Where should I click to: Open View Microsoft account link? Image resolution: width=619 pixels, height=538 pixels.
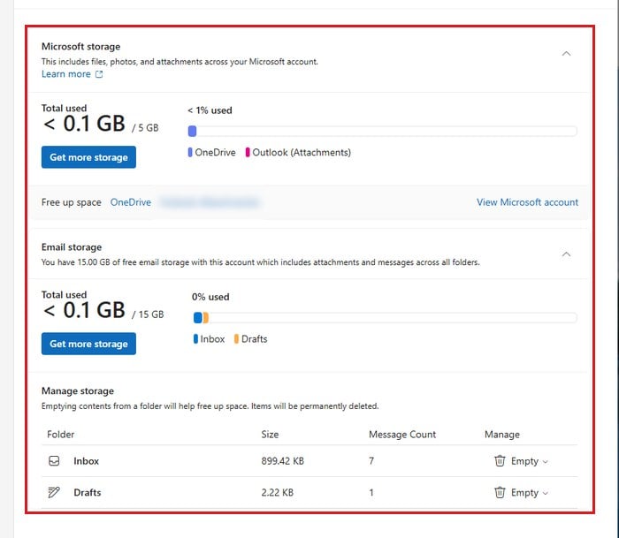pyautogui.click(x=527, y=202)
